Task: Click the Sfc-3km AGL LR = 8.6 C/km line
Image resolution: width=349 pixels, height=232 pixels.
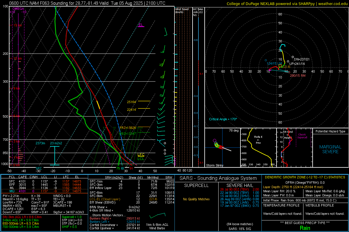Action: click(22, 217)
